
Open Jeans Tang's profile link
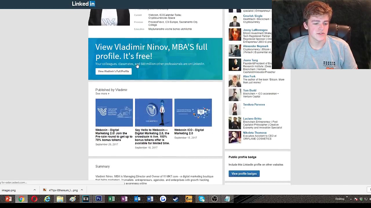coord(250,60)
